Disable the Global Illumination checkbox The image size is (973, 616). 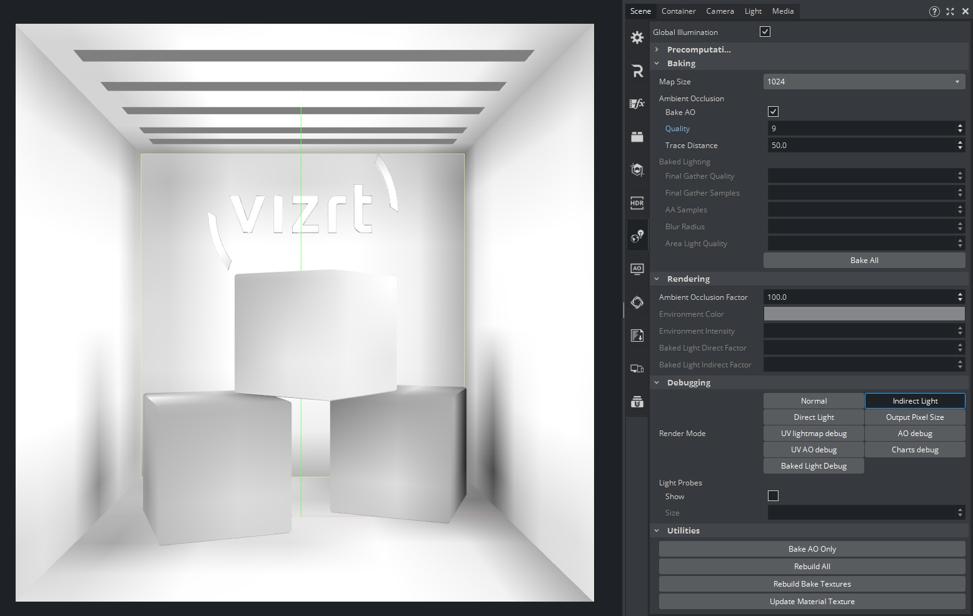tap(765, 32)
